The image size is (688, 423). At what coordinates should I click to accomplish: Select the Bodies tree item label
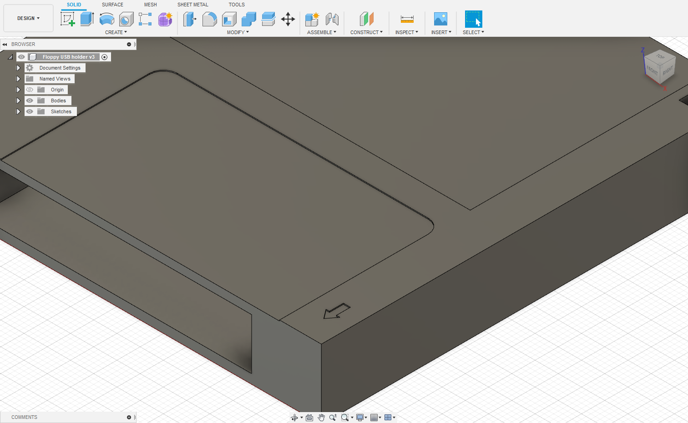(58, 101)
